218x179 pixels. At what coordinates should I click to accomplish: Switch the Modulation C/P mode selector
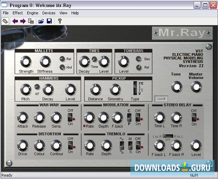pyautogui.click(x=129, y=117)
